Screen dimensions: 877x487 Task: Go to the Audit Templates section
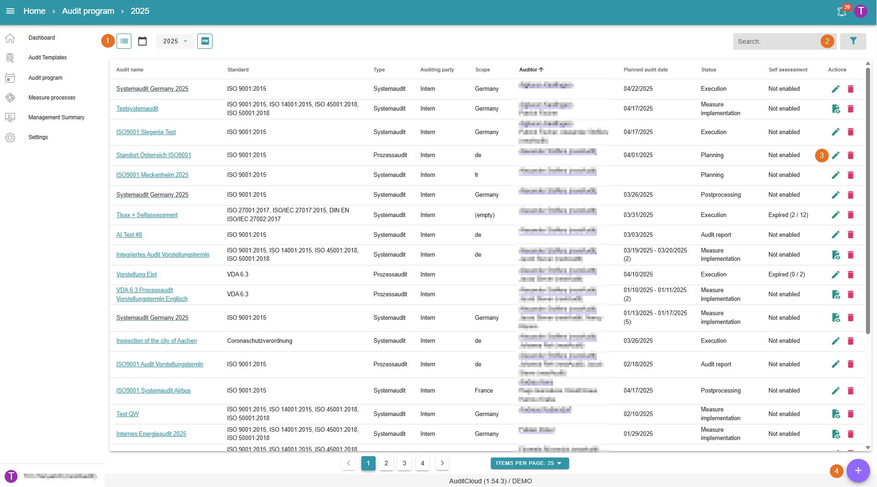pyautogui.click(x=47, y=58)
